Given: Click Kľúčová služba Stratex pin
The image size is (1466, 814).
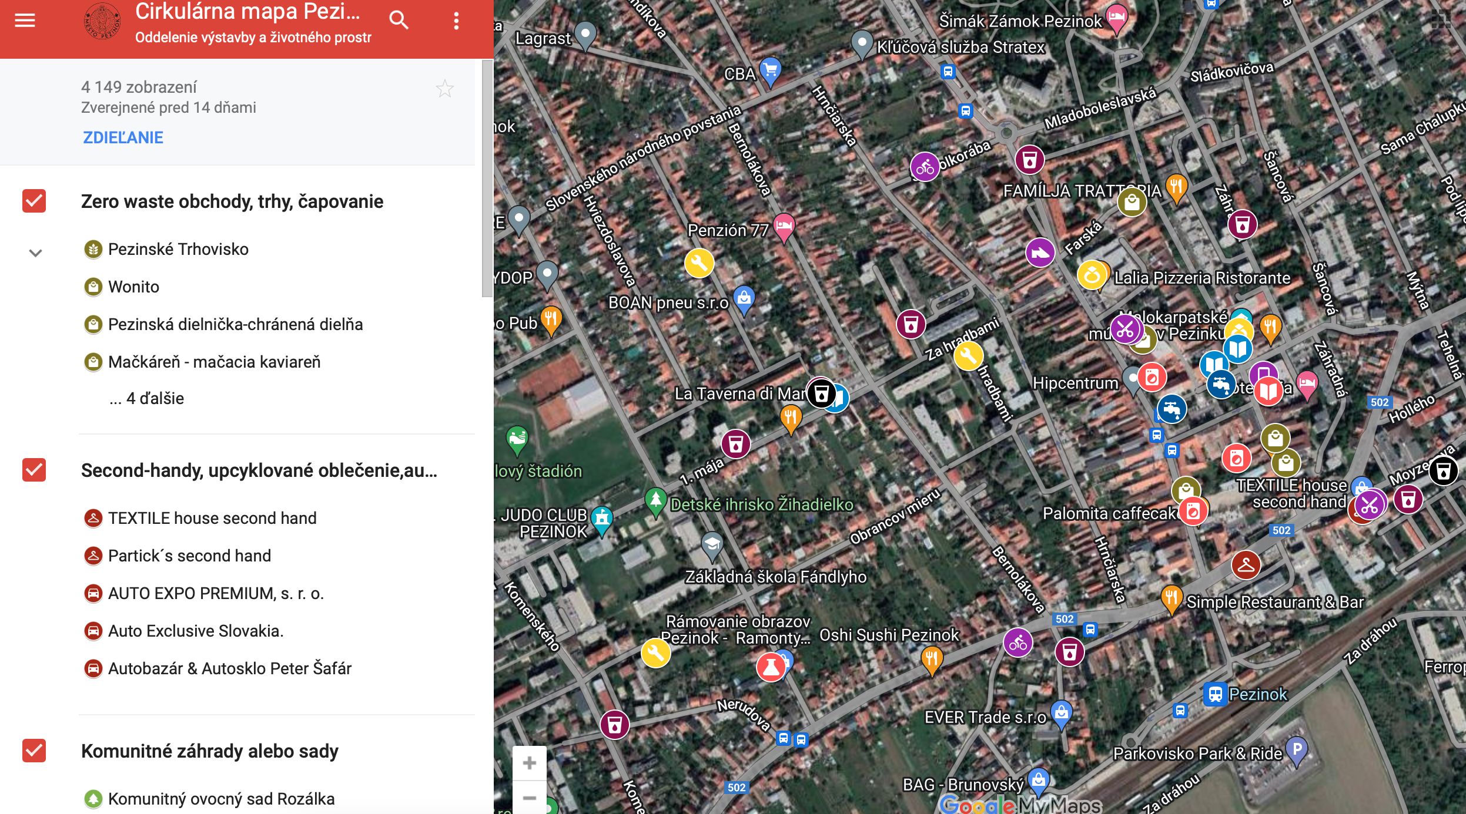Looking at the screenshot, I should (862, 44).
